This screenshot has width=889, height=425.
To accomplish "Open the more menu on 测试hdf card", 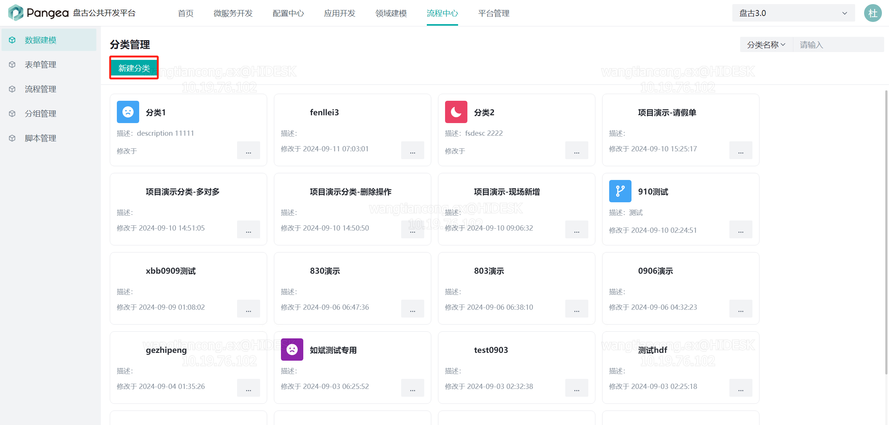I will (741, 388).
